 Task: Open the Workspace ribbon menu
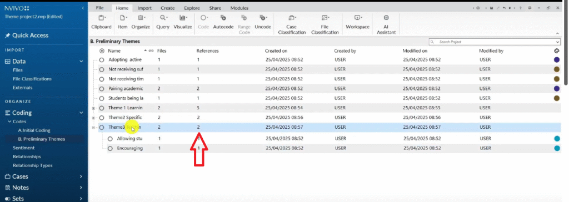click(357, 22)
